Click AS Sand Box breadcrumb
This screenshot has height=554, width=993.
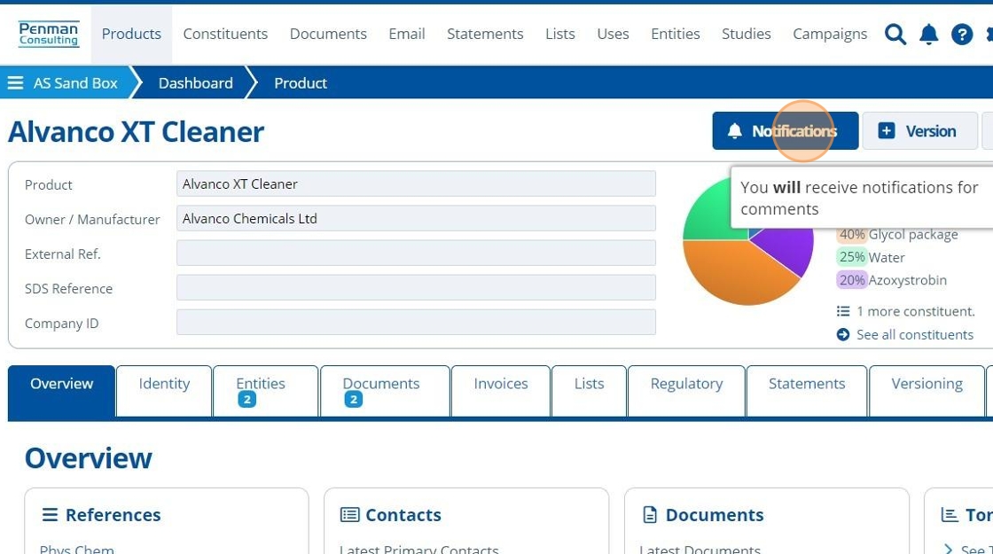click(x=75, y=83)
